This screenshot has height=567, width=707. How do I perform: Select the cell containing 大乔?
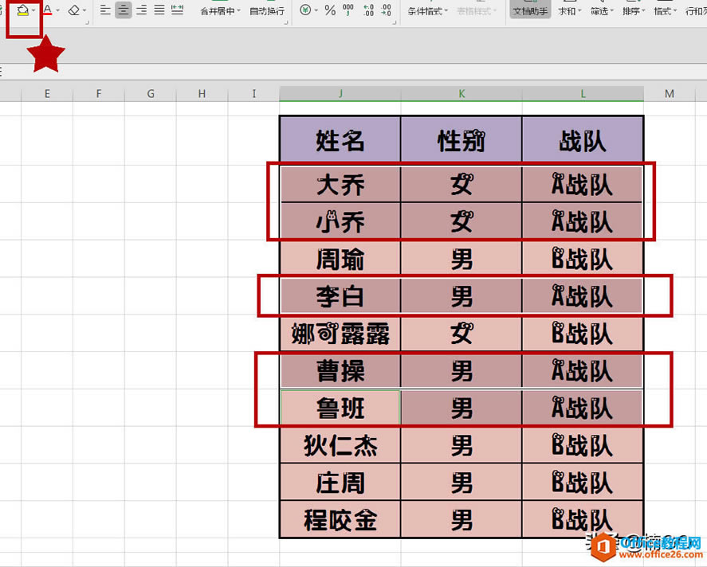click(340, 184)
